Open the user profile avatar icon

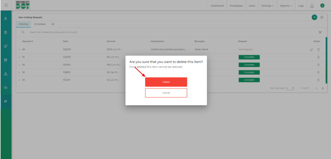(x=322, y=5)
